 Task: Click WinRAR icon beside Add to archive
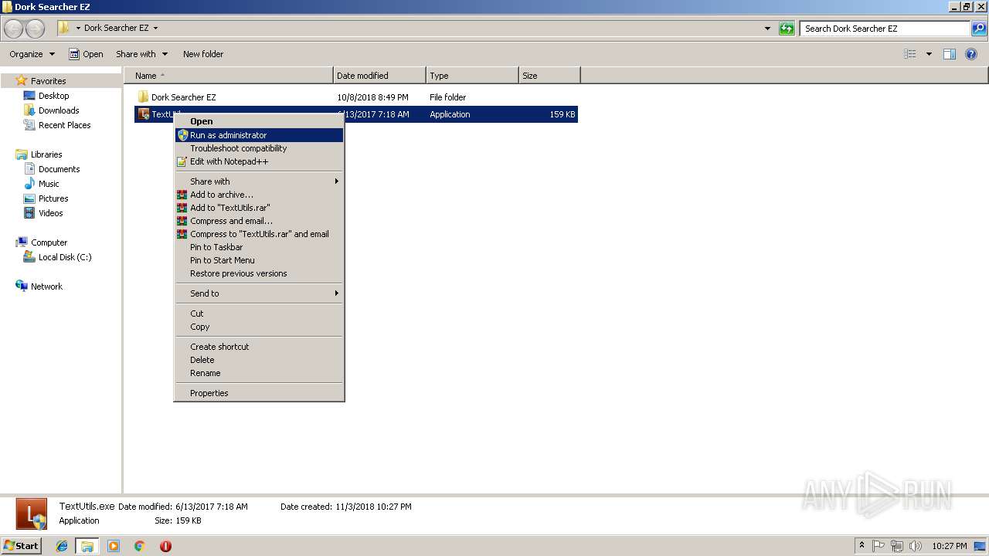[182, 195]
